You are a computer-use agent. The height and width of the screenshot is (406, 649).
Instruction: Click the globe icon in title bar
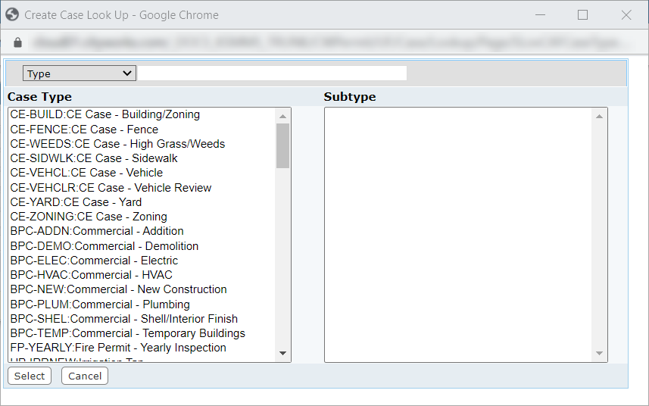coord(11,14)
